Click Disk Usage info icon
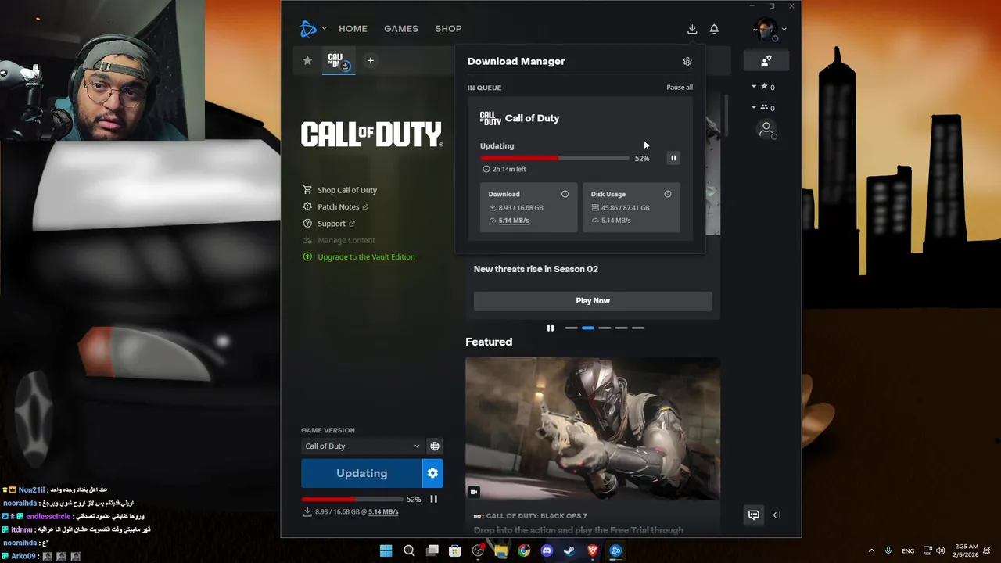This screenshot has height=563, width=1001. [668, 194]
